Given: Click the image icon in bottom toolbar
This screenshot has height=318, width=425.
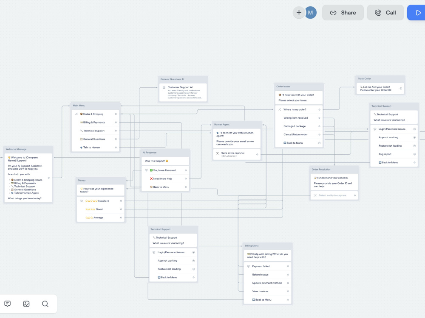Looking at the screenshot, I should click(26, 304).
